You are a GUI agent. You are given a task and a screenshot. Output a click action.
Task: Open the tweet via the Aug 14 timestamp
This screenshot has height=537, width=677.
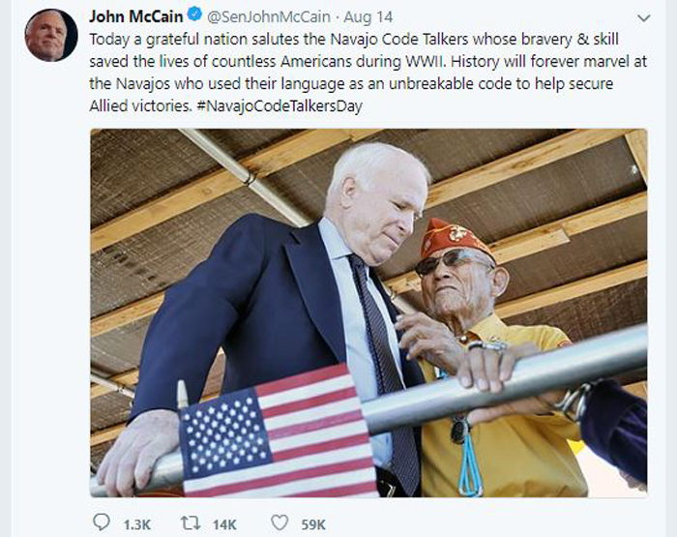coord(368,16)
